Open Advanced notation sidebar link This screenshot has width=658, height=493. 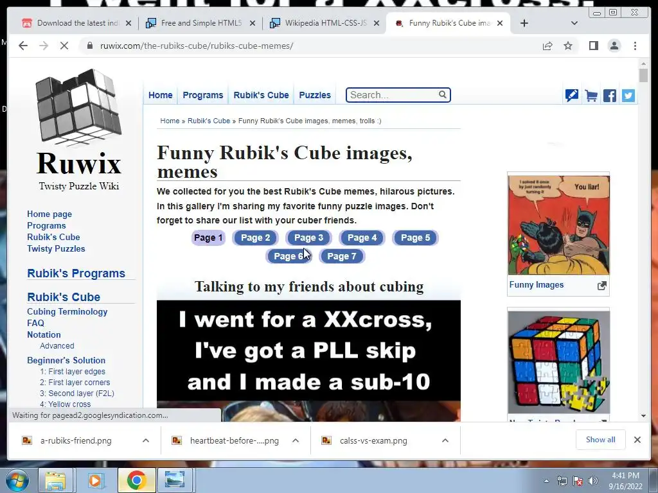click(57, 346)
